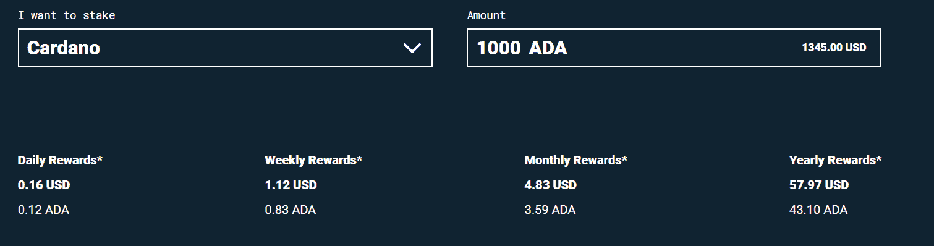Select the Yearly Rewards heading

pos(835,160)
